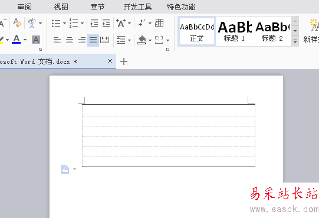
Task: Expand the line spacing dropdown arrow
Action: [129, 40]
